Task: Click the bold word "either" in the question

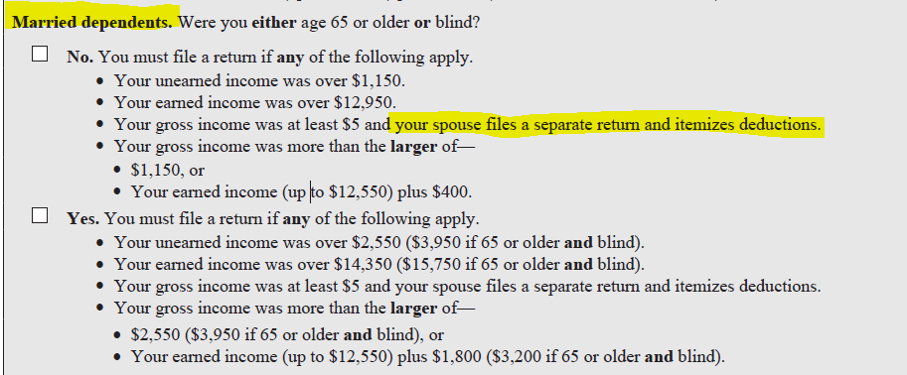Action: [x=275, y=23]
